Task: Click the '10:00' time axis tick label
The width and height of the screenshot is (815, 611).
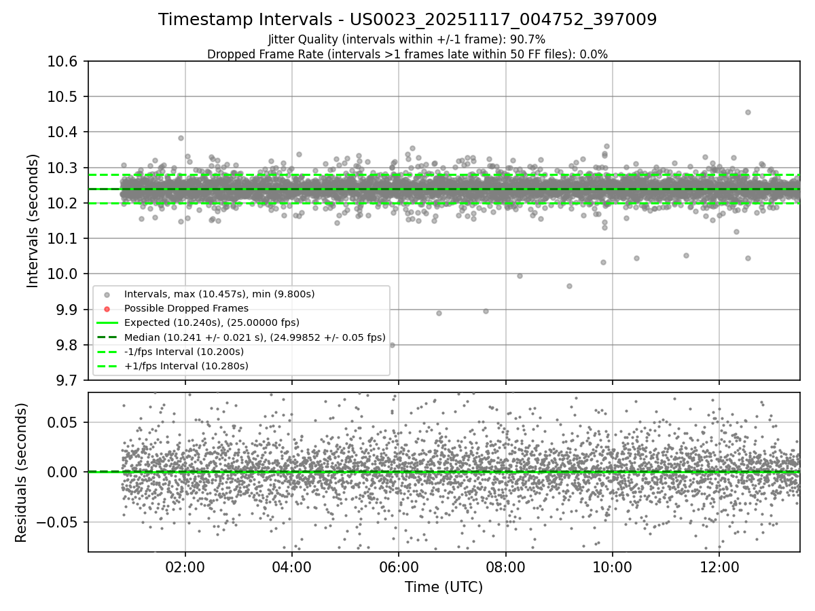Action: click(613, 566)
